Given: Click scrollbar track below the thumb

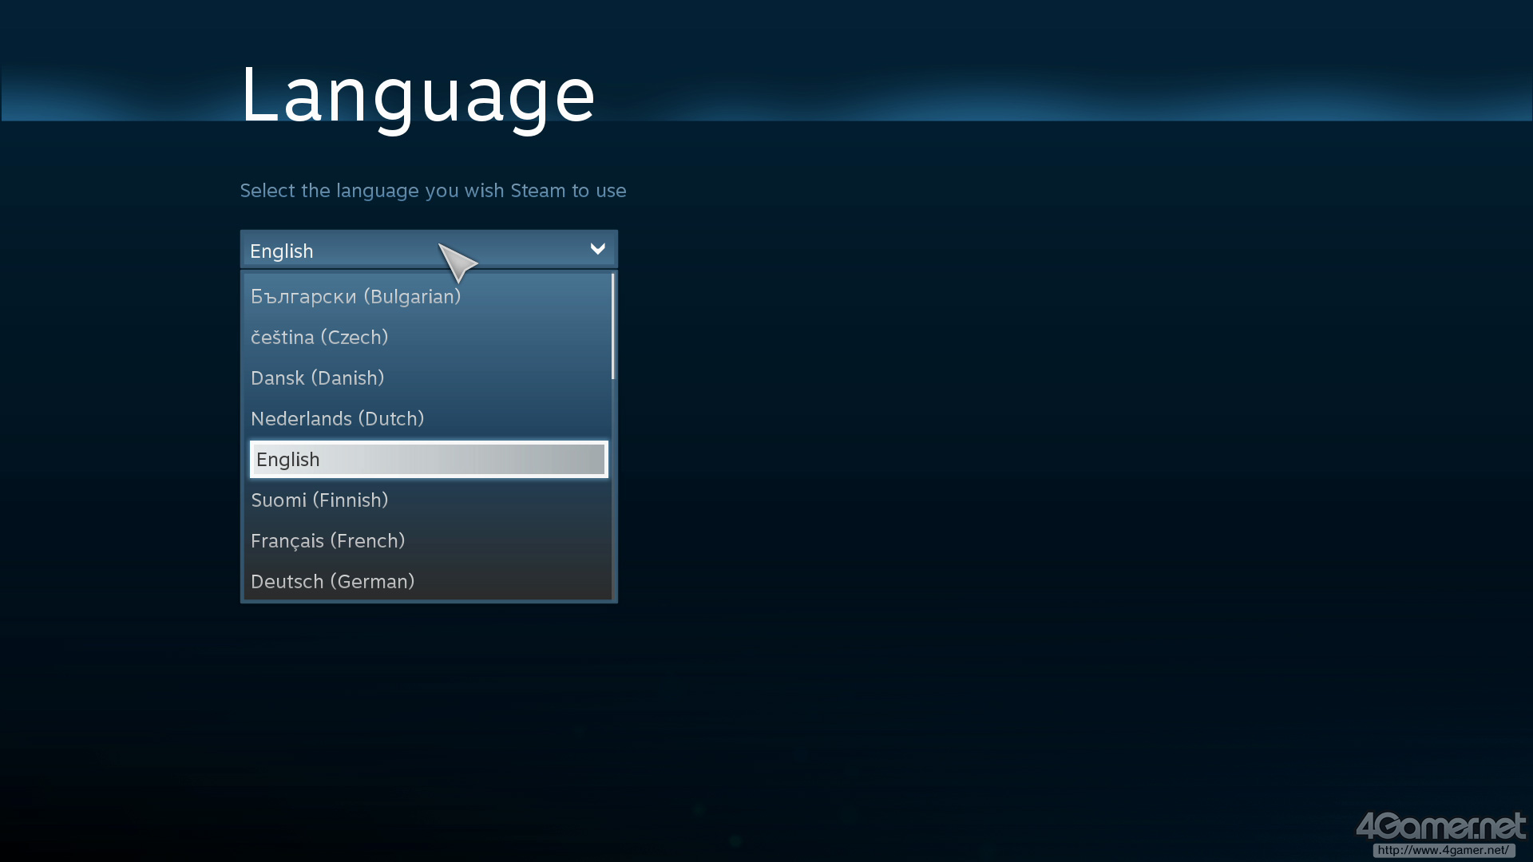Looking at the screenshot, I should point(613,495).
